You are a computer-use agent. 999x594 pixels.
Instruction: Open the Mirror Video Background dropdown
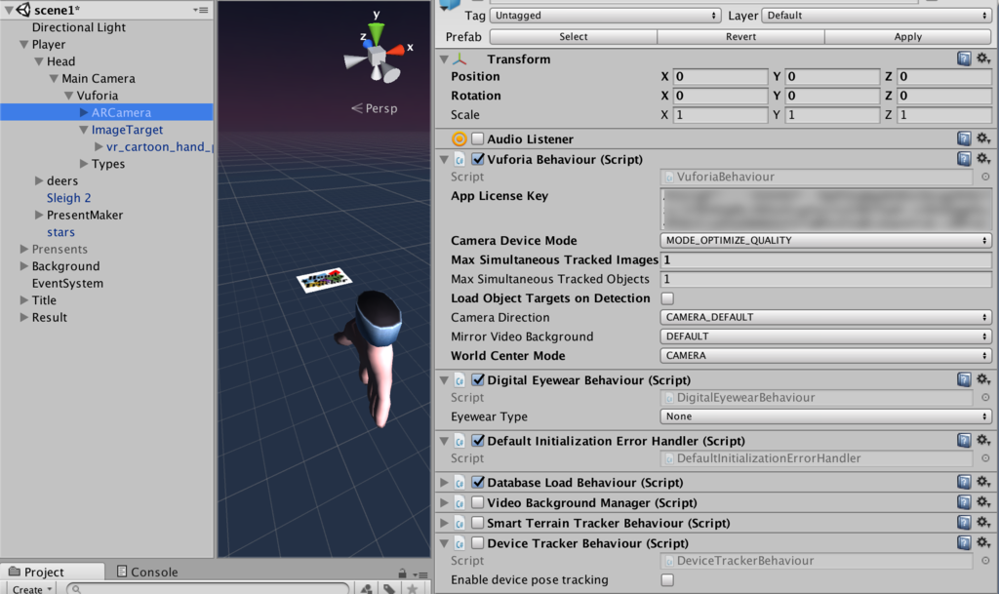825,337
